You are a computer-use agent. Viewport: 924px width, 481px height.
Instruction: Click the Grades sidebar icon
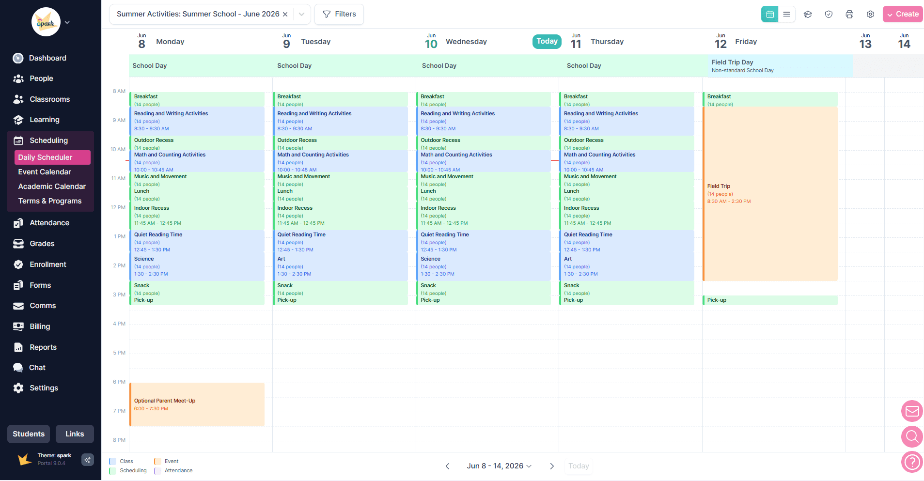point(18,244)
